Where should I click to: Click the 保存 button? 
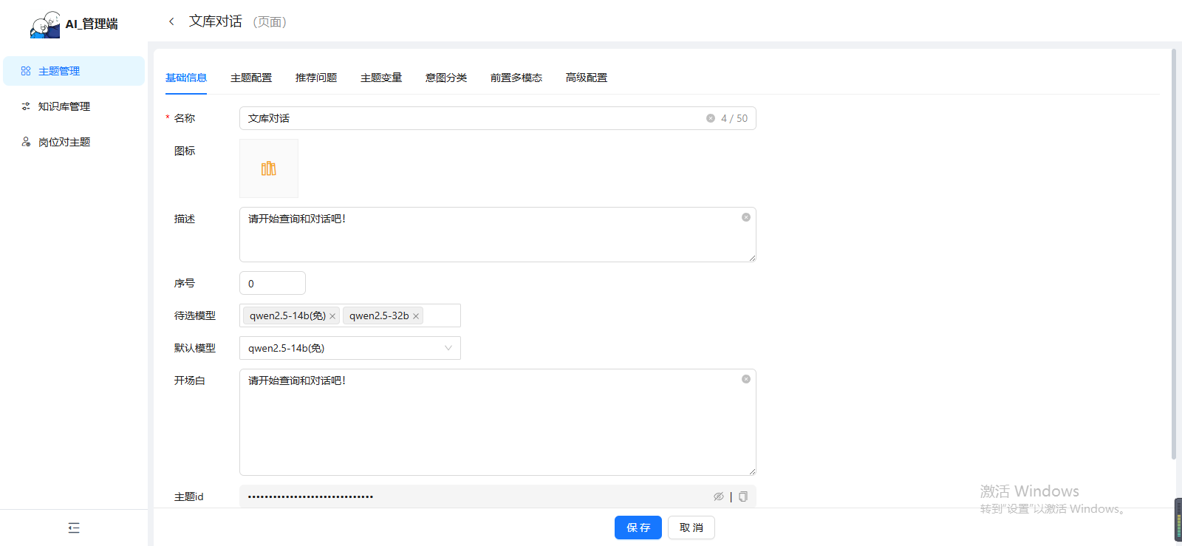point(638,528)
